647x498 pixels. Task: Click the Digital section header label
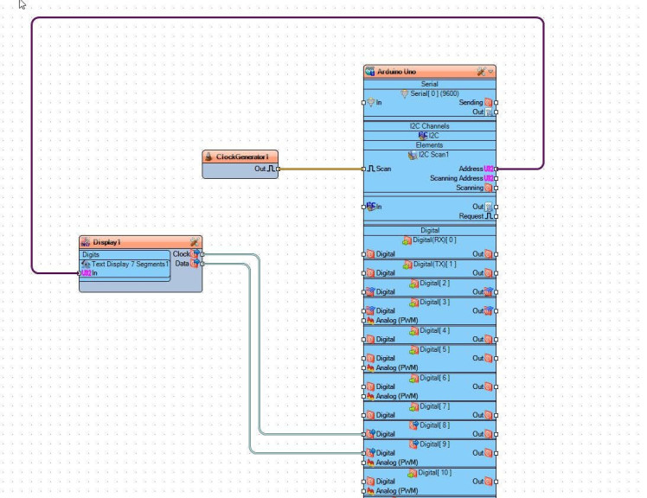[x=430, y=230]
